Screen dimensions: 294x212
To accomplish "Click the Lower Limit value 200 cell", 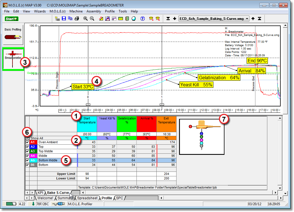I will (167, 178).
